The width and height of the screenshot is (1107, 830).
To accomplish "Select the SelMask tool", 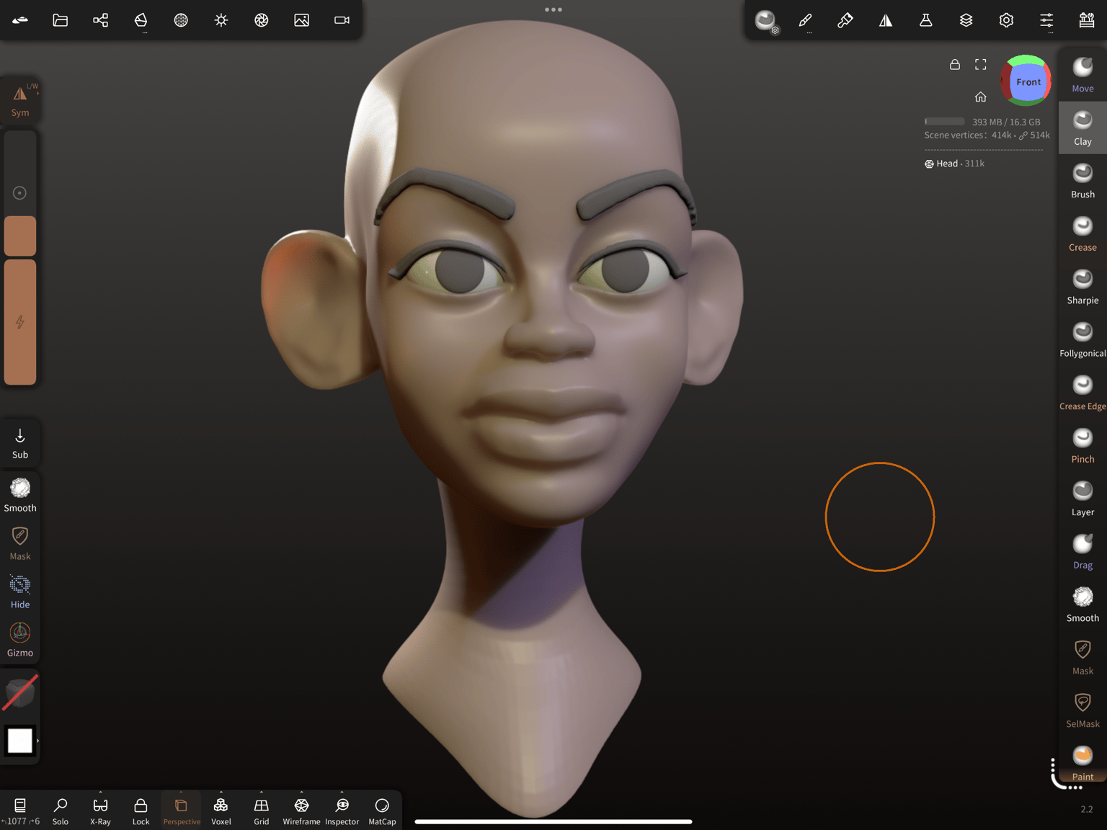I will point(1082,710).
